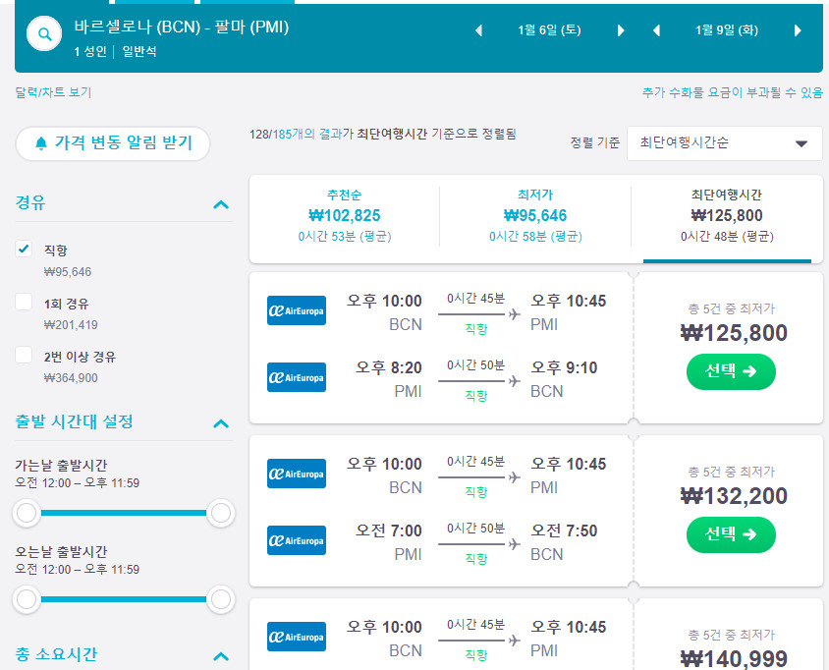
Task: Click left handle of 가는날 출발시간 slider
Action: click(27, 513)
